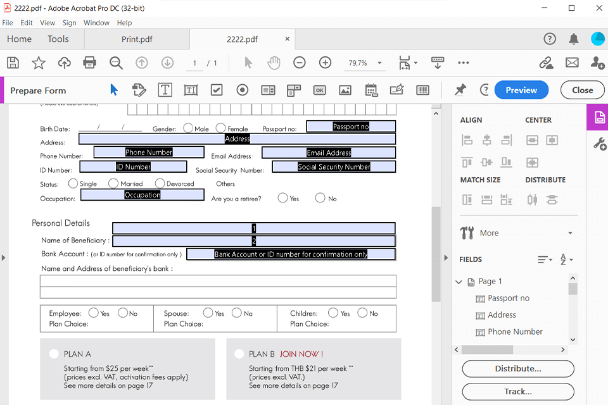Close the Prepare Form toolbar
608x405 pixels.
[x=583, y=90]
